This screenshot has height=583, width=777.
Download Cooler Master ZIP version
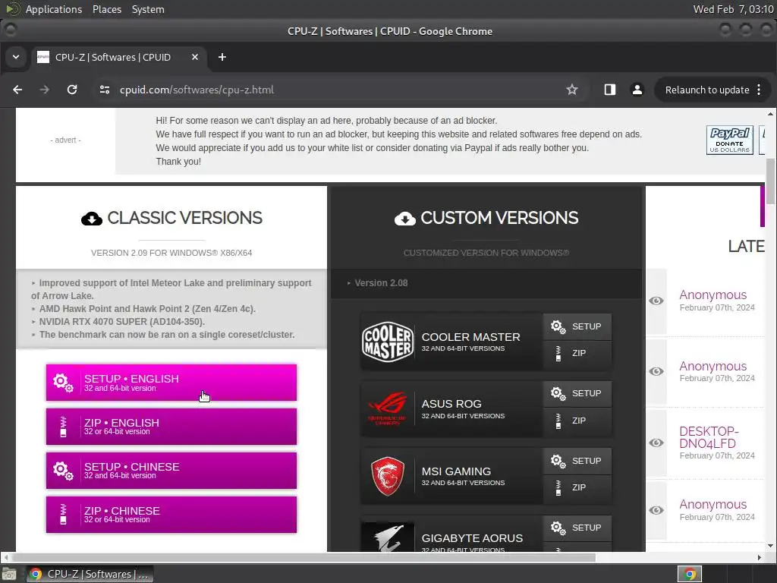[577, 354]
